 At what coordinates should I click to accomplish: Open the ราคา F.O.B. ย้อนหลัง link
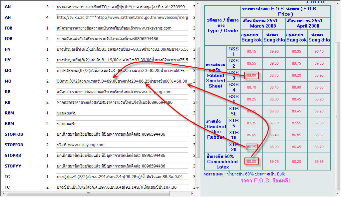click(x=265, y=181)
